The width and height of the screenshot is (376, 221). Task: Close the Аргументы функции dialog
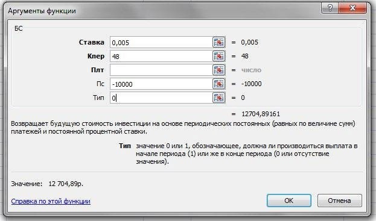tap(352, 8)
